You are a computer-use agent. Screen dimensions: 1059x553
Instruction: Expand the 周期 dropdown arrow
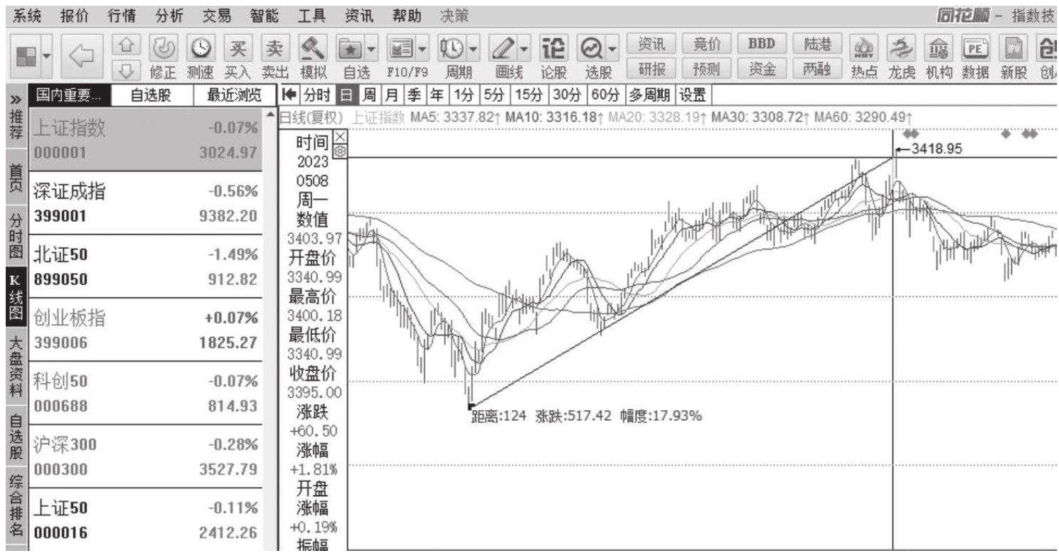click(472, 50)
